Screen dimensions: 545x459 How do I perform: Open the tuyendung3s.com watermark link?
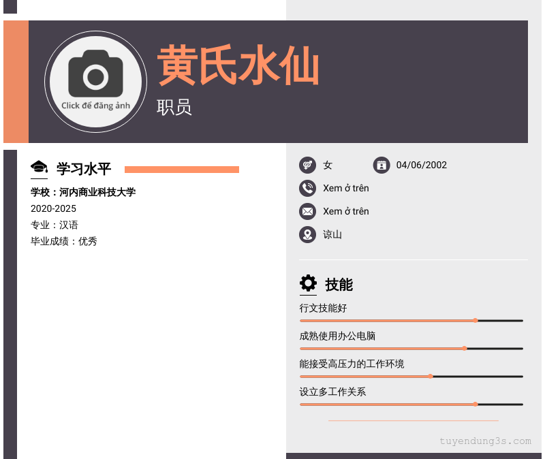(485, 441)
